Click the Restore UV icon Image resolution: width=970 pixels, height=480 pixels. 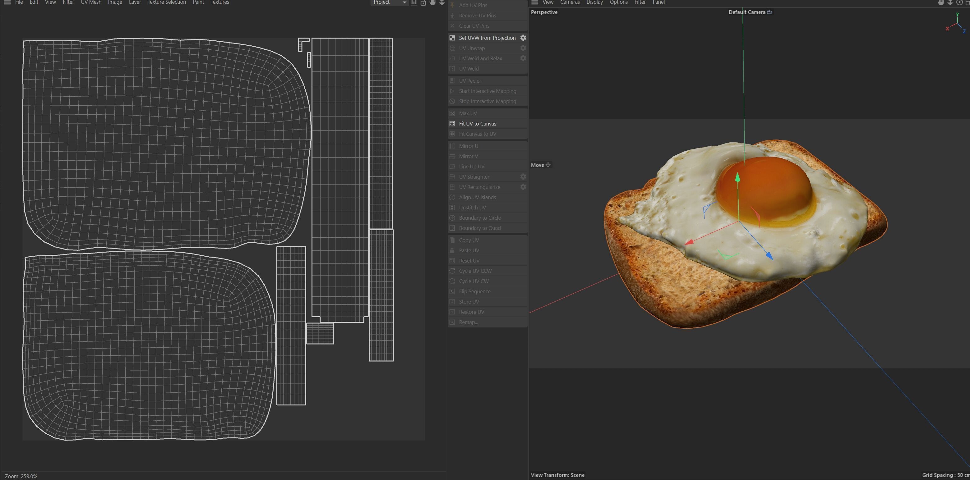(x=452, y=312)
